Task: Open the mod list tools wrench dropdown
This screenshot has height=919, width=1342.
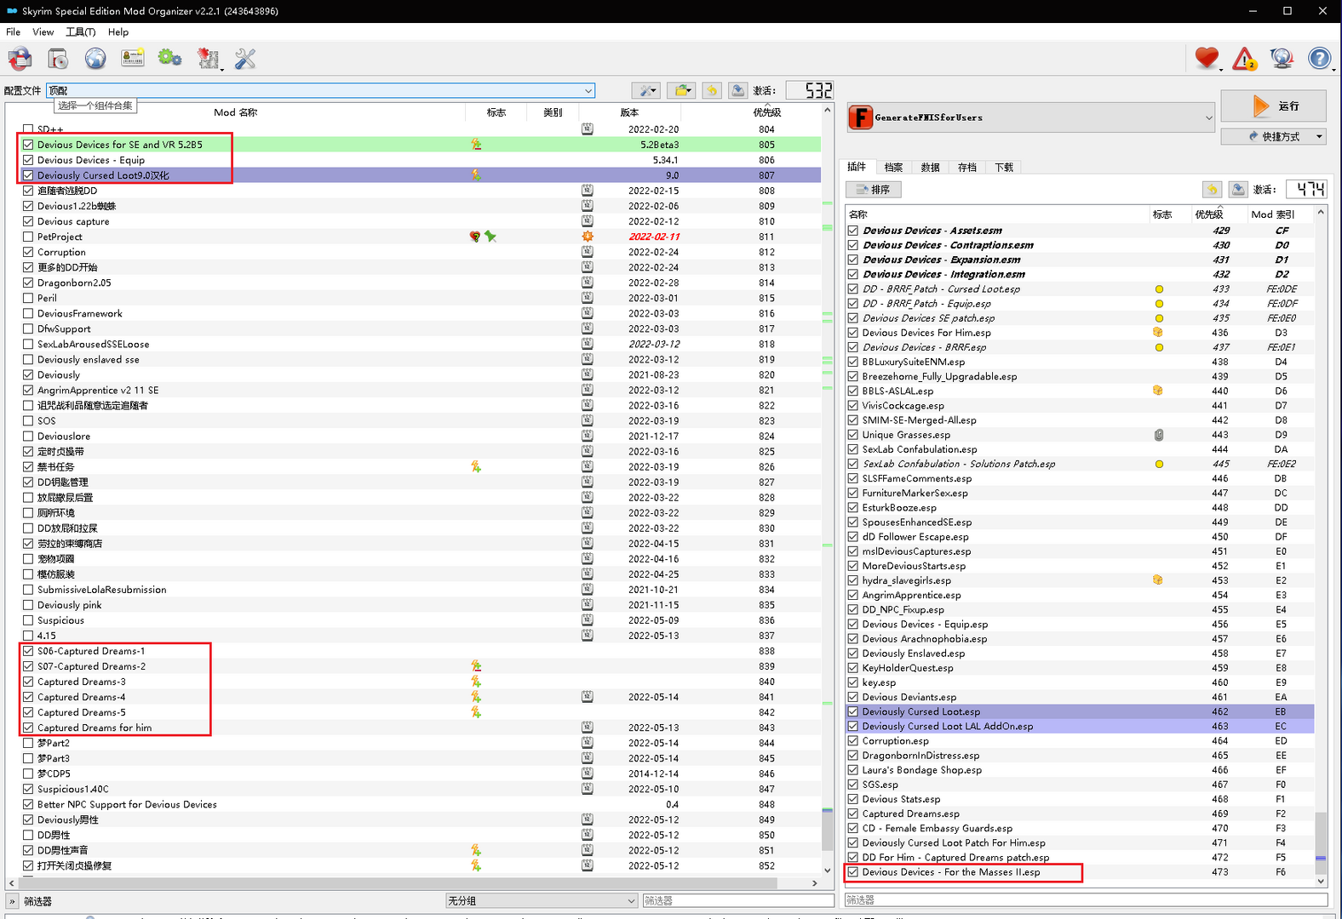Action: [x=647, y=90]
